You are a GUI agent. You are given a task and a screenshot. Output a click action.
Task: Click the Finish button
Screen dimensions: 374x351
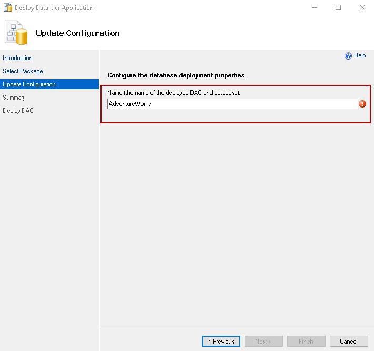[x=306, y=342]
